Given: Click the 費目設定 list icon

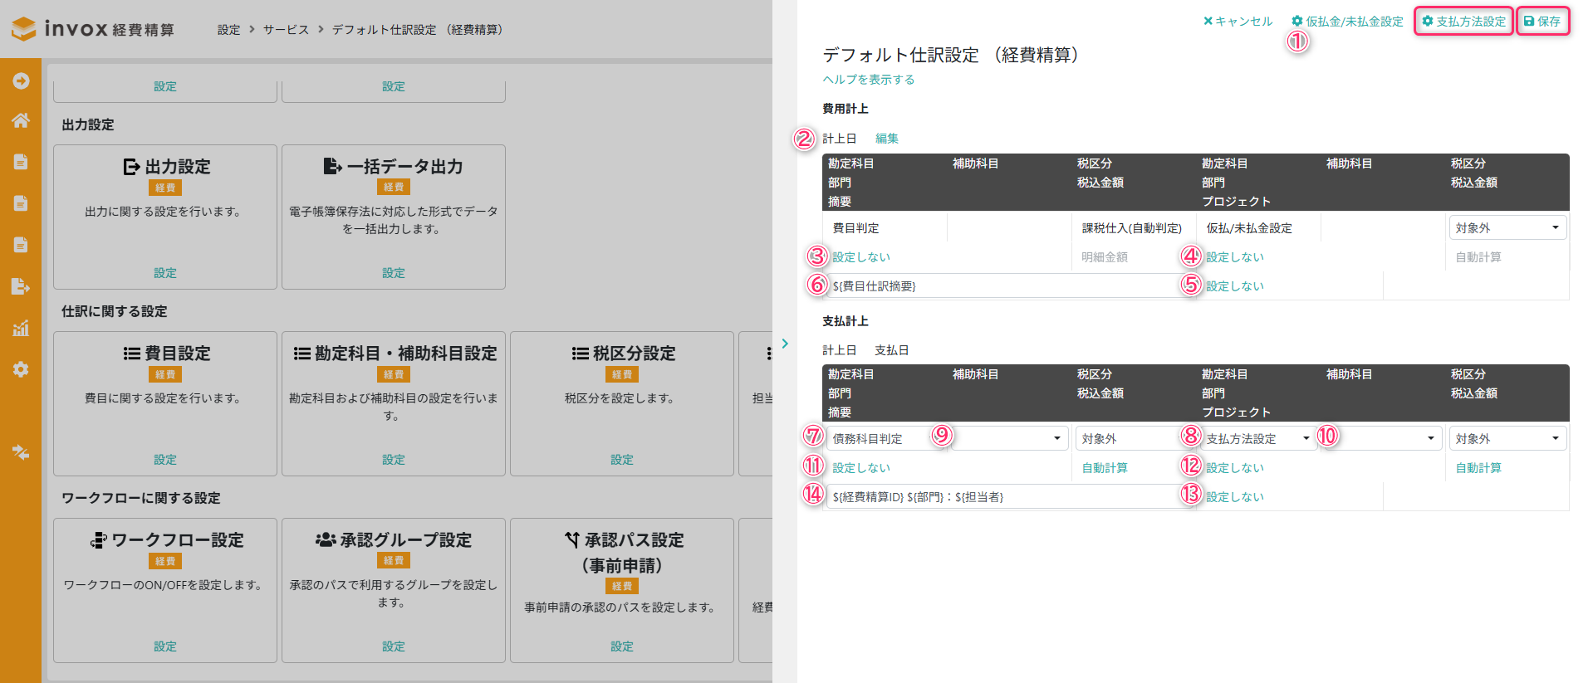Looking at the screenshot, I should [x=131, y=354].
